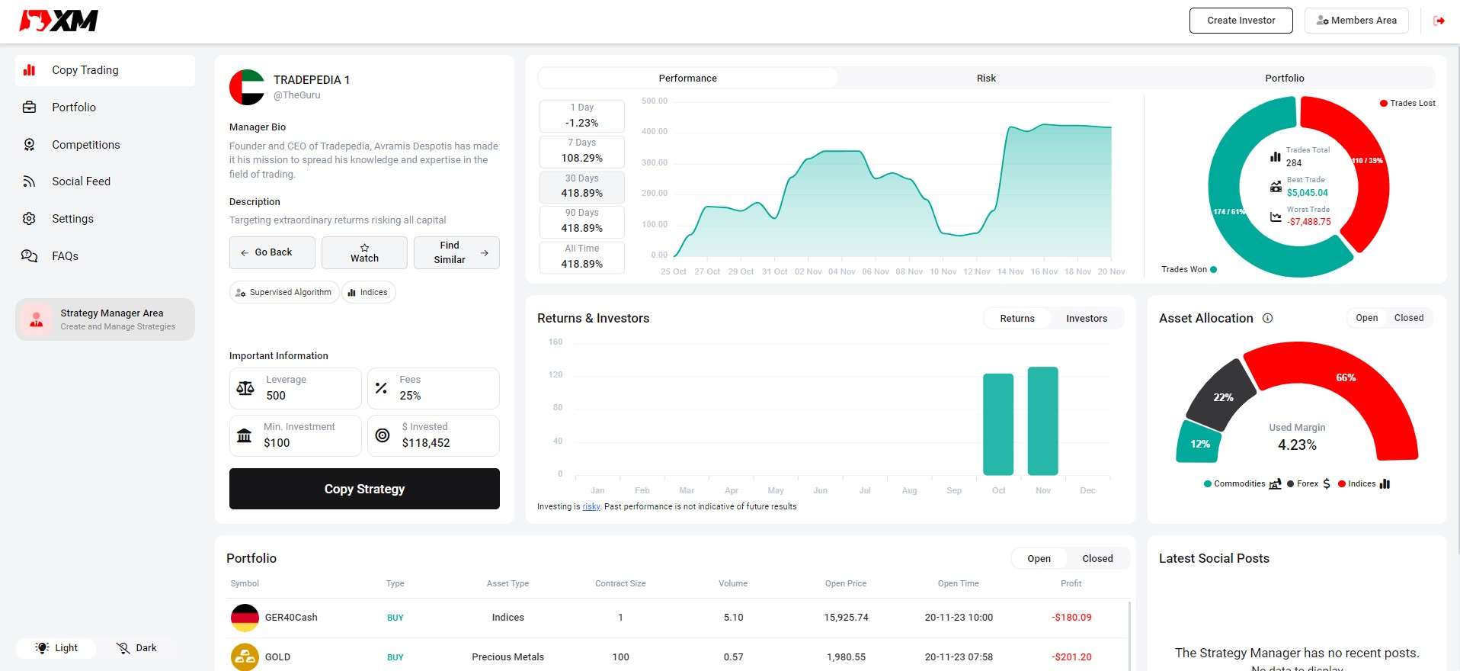Select the 7 Days performance period
This screenshot has width=1460, height=671.
point(582,151)
